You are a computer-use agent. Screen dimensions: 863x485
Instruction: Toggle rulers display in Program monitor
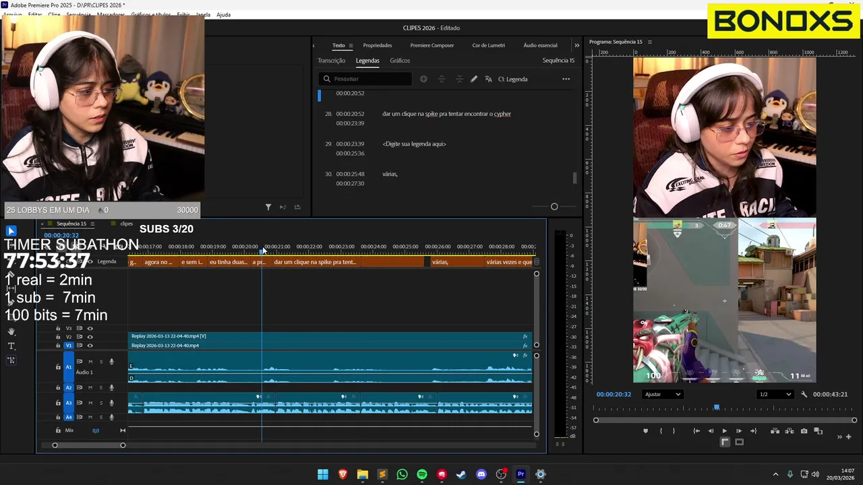point(725,442)
